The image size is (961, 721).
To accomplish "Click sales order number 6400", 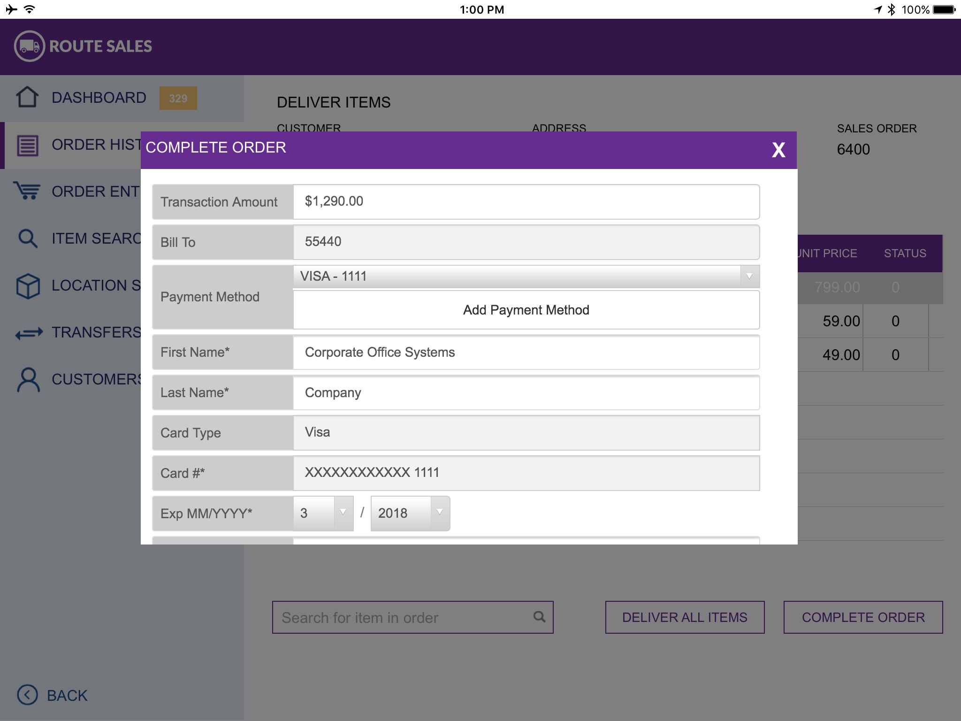I will (x=853, y=149).
